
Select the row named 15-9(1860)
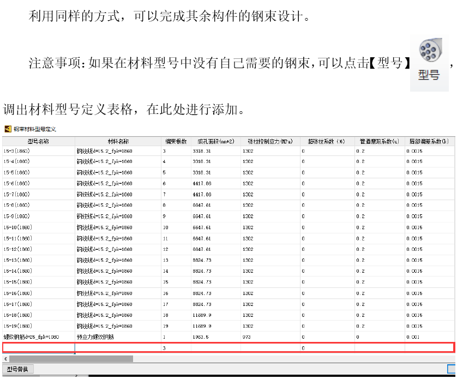(x=229, y=216)
